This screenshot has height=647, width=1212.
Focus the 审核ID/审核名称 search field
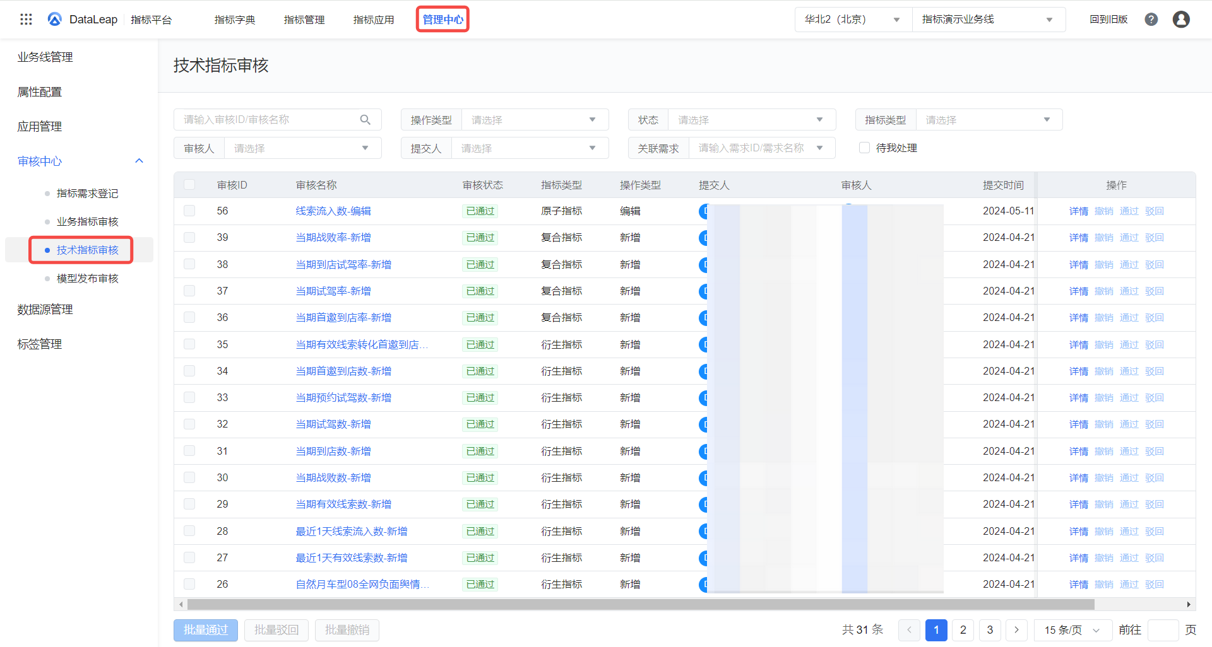tap(278, 120)
